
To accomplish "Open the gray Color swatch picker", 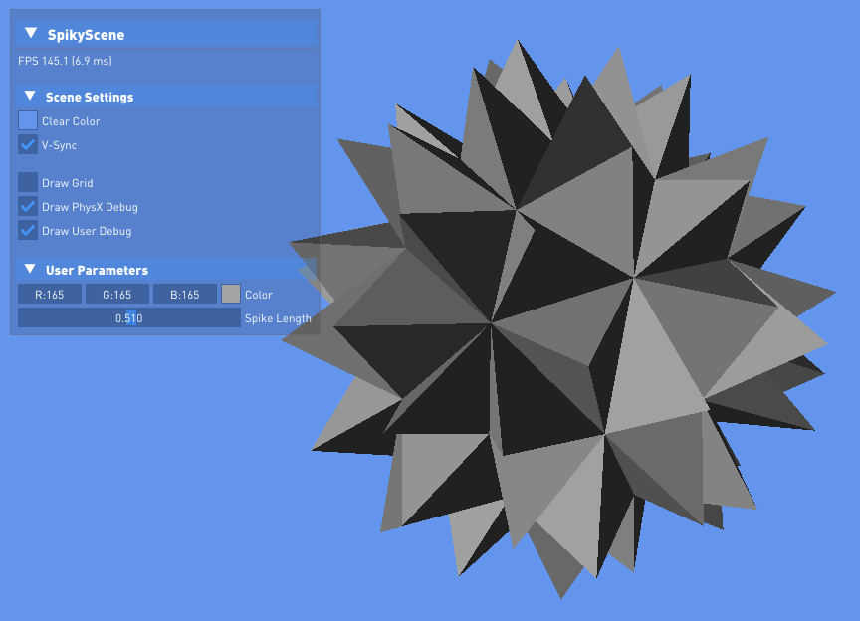I will pos(231,294).
